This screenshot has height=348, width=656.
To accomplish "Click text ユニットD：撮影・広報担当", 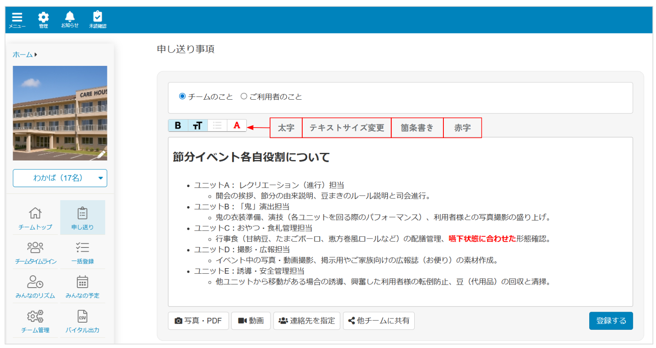I will 242,250.
